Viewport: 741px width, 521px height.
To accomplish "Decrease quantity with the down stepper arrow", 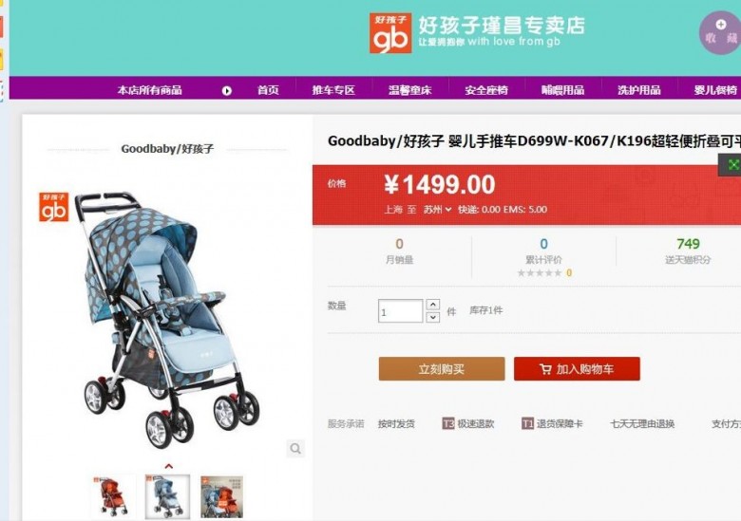I will tap(433, 317).
